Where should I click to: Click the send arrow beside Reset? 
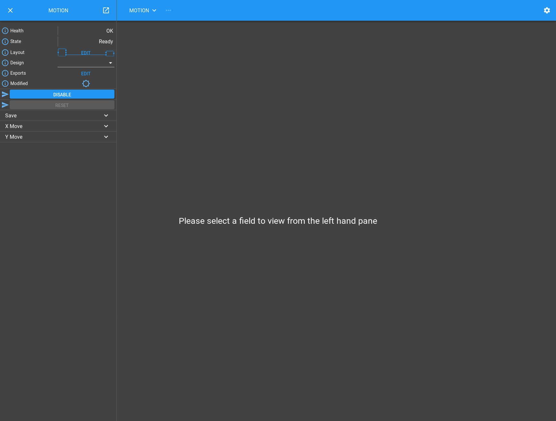coord(5,105)
